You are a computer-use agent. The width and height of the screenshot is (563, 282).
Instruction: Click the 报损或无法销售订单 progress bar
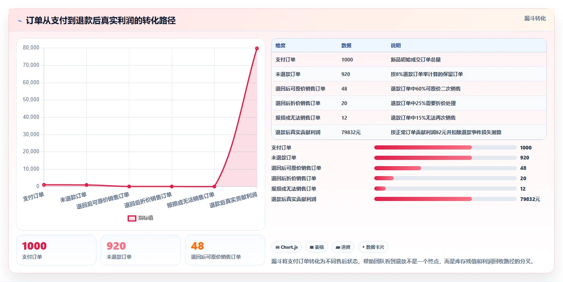click(445, 189)
